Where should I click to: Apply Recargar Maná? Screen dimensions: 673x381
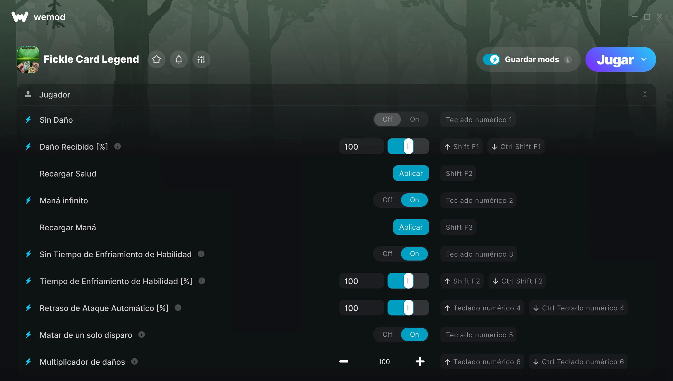tap(411, 227)
